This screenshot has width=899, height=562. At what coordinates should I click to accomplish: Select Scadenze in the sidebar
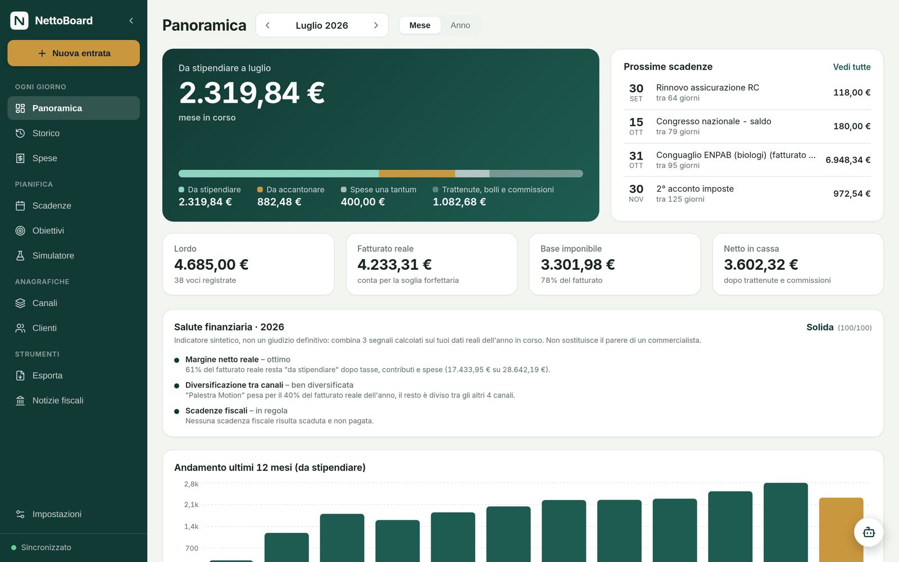[x=74, y=206]
